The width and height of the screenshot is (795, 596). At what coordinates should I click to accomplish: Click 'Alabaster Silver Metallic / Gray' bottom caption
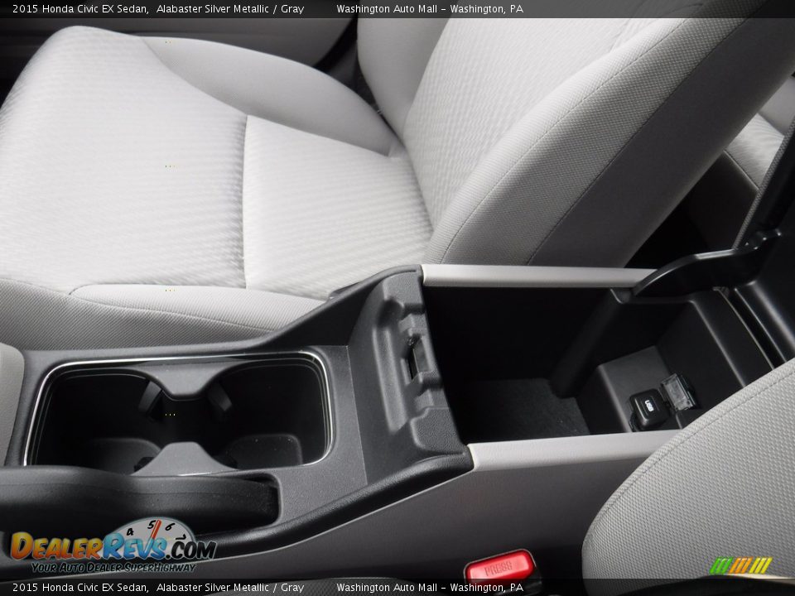[230, 586]
